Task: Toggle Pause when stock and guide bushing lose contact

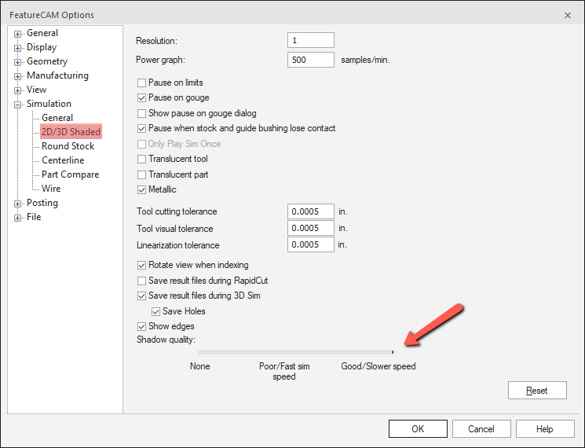Action: pos(141,128)
